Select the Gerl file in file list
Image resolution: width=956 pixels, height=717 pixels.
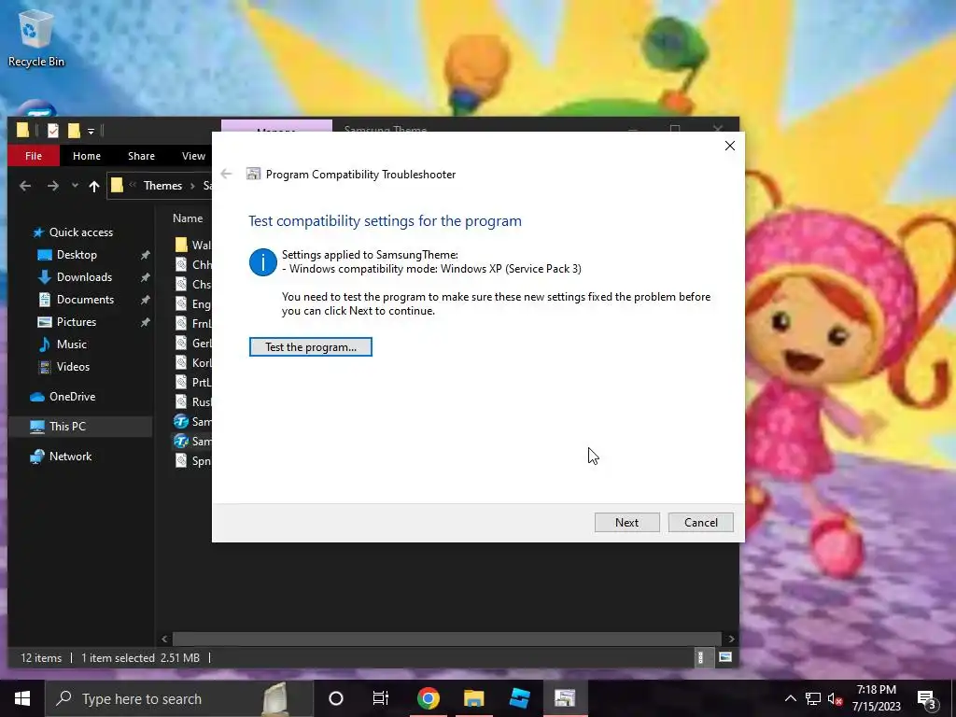[192, 344]
